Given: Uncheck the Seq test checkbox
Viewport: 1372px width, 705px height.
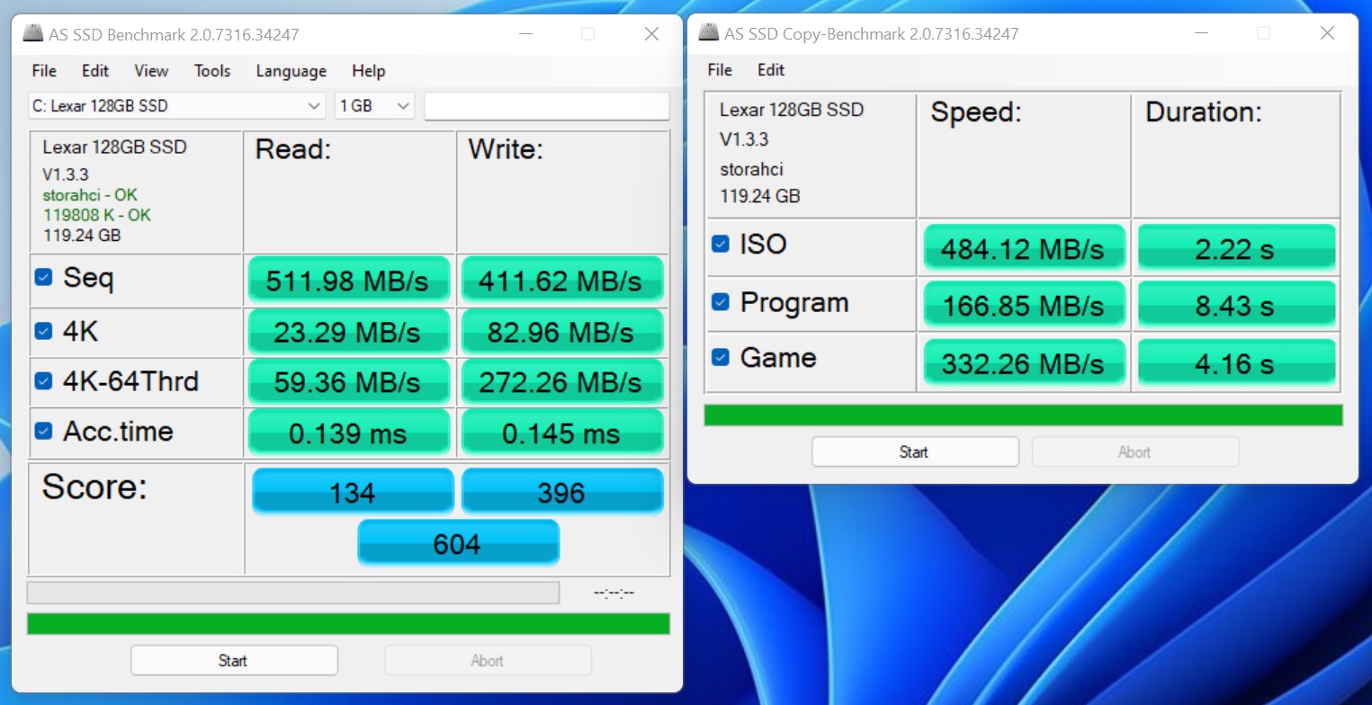Looking at the screenshot, I should [x=43, y=277].
